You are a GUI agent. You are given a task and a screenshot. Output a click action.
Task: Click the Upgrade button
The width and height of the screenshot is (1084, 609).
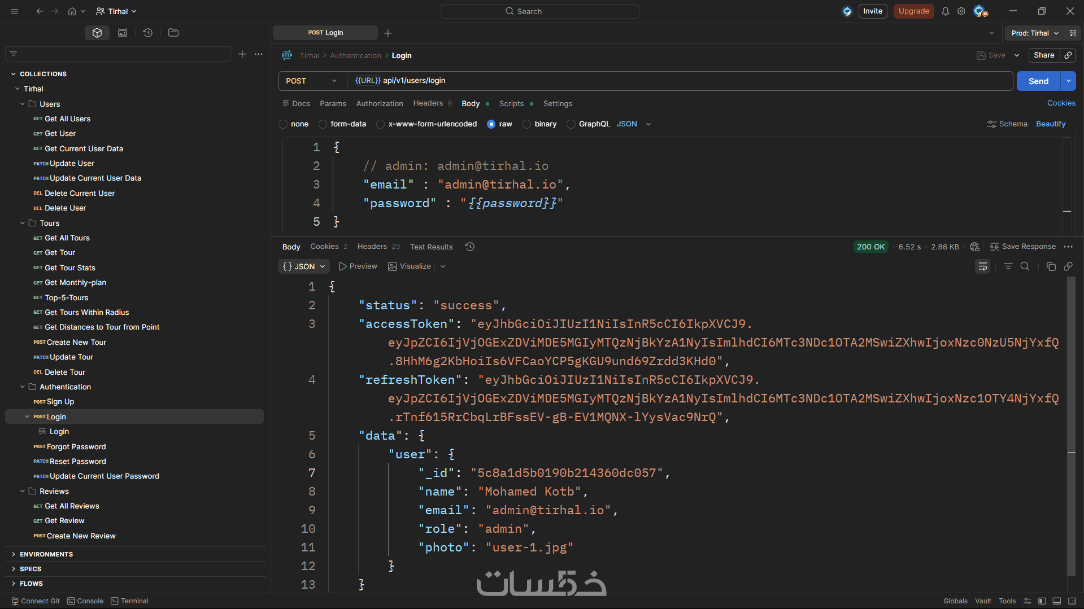[913, 11]
